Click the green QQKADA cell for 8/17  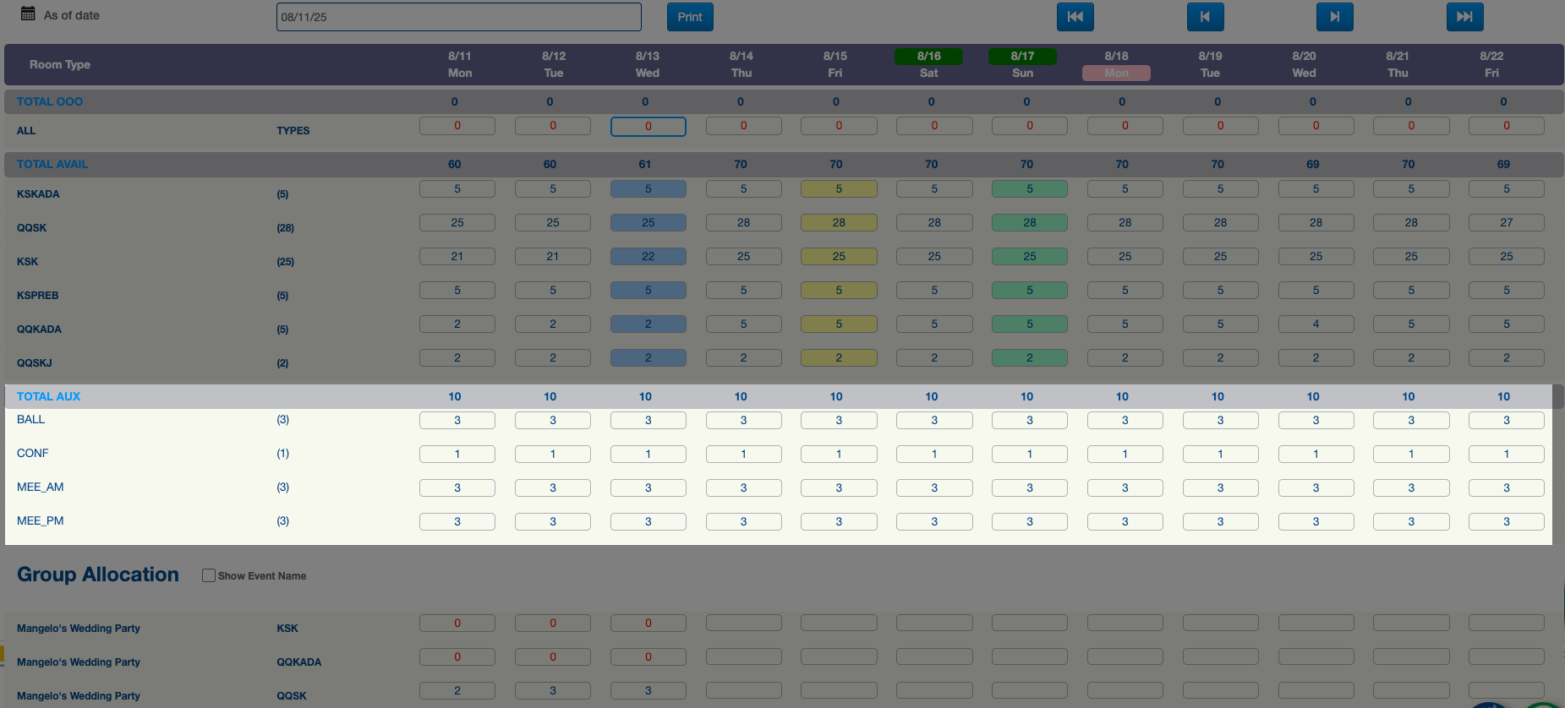[1029, 324]
